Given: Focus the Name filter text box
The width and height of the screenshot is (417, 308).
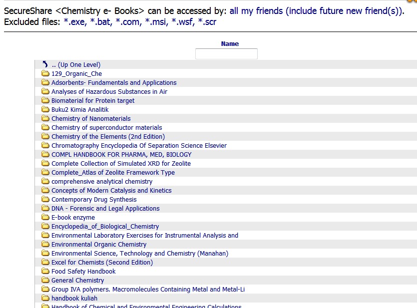Looking at the screenshot, I should 226,54.
